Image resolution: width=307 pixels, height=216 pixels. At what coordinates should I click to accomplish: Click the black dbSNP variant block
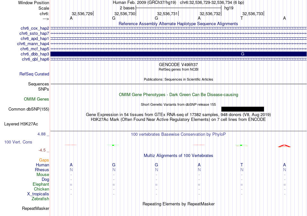point(243,109)
